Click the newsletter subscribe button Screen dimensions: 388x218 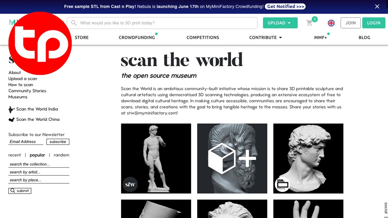[x=58, y=142]
